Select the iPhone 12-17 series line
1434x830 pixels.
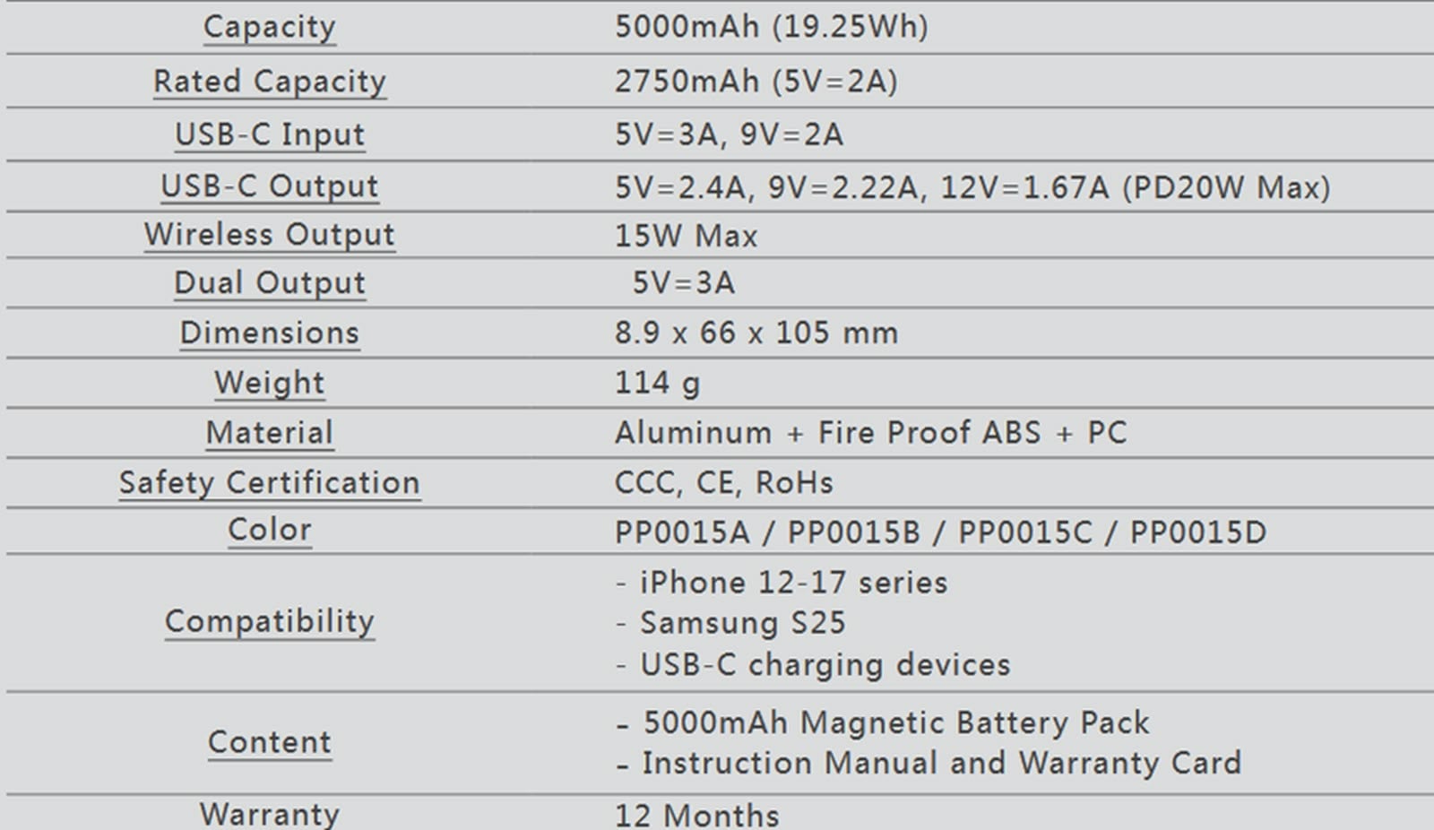793,584
